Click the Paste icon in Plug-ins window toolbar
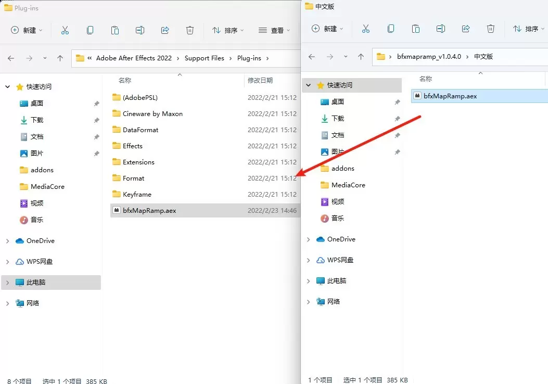This screenshot has height=384, width=548. (x=115, y=30)
